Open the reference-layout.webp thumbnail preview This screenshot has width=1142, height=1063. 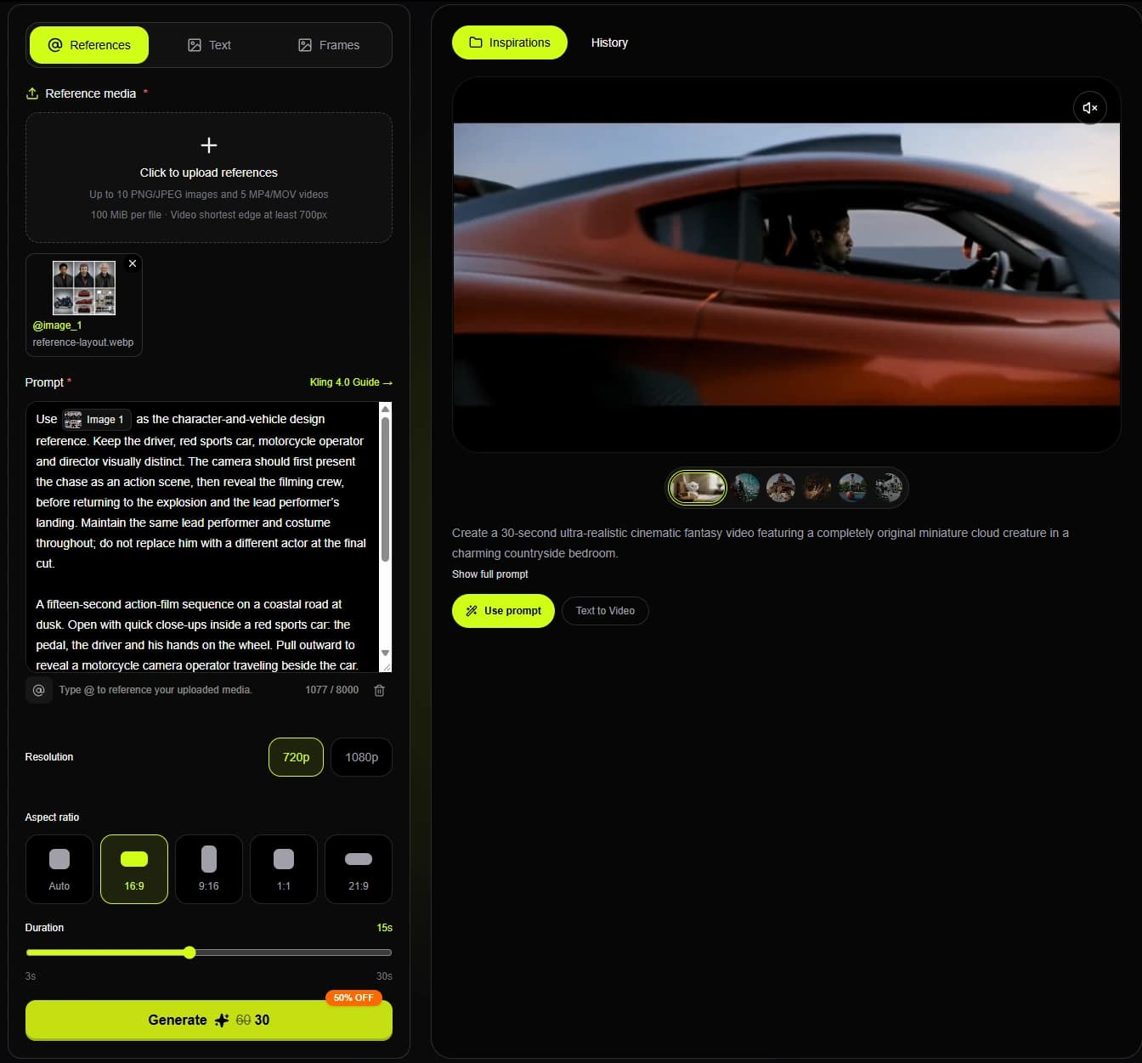[84, 288]
